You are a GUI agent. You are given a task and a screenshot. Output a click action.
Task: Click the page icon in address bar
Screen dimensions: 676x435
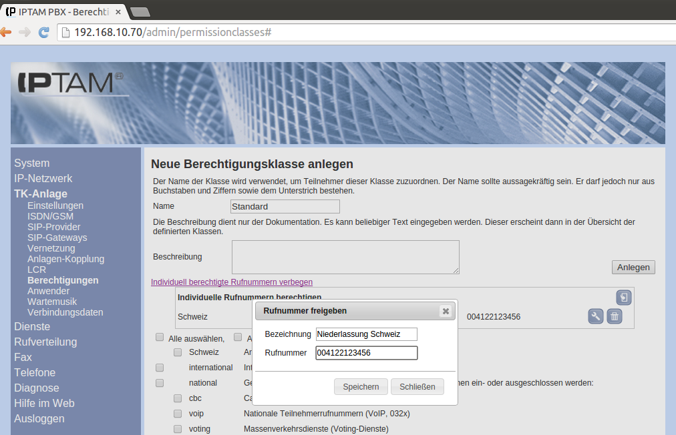click(65, 32)
